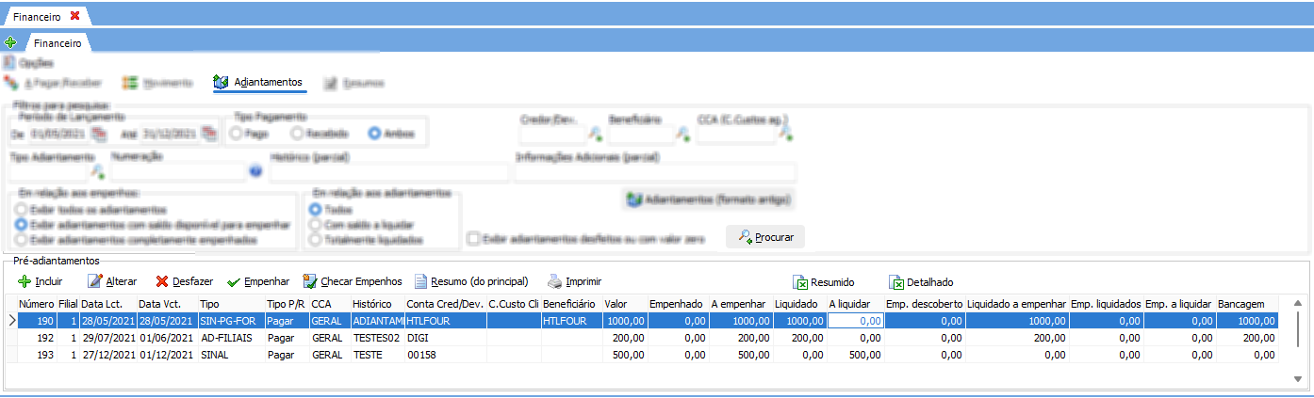
Task: Click Alterar to edit advance
Action: pos(111,281)
